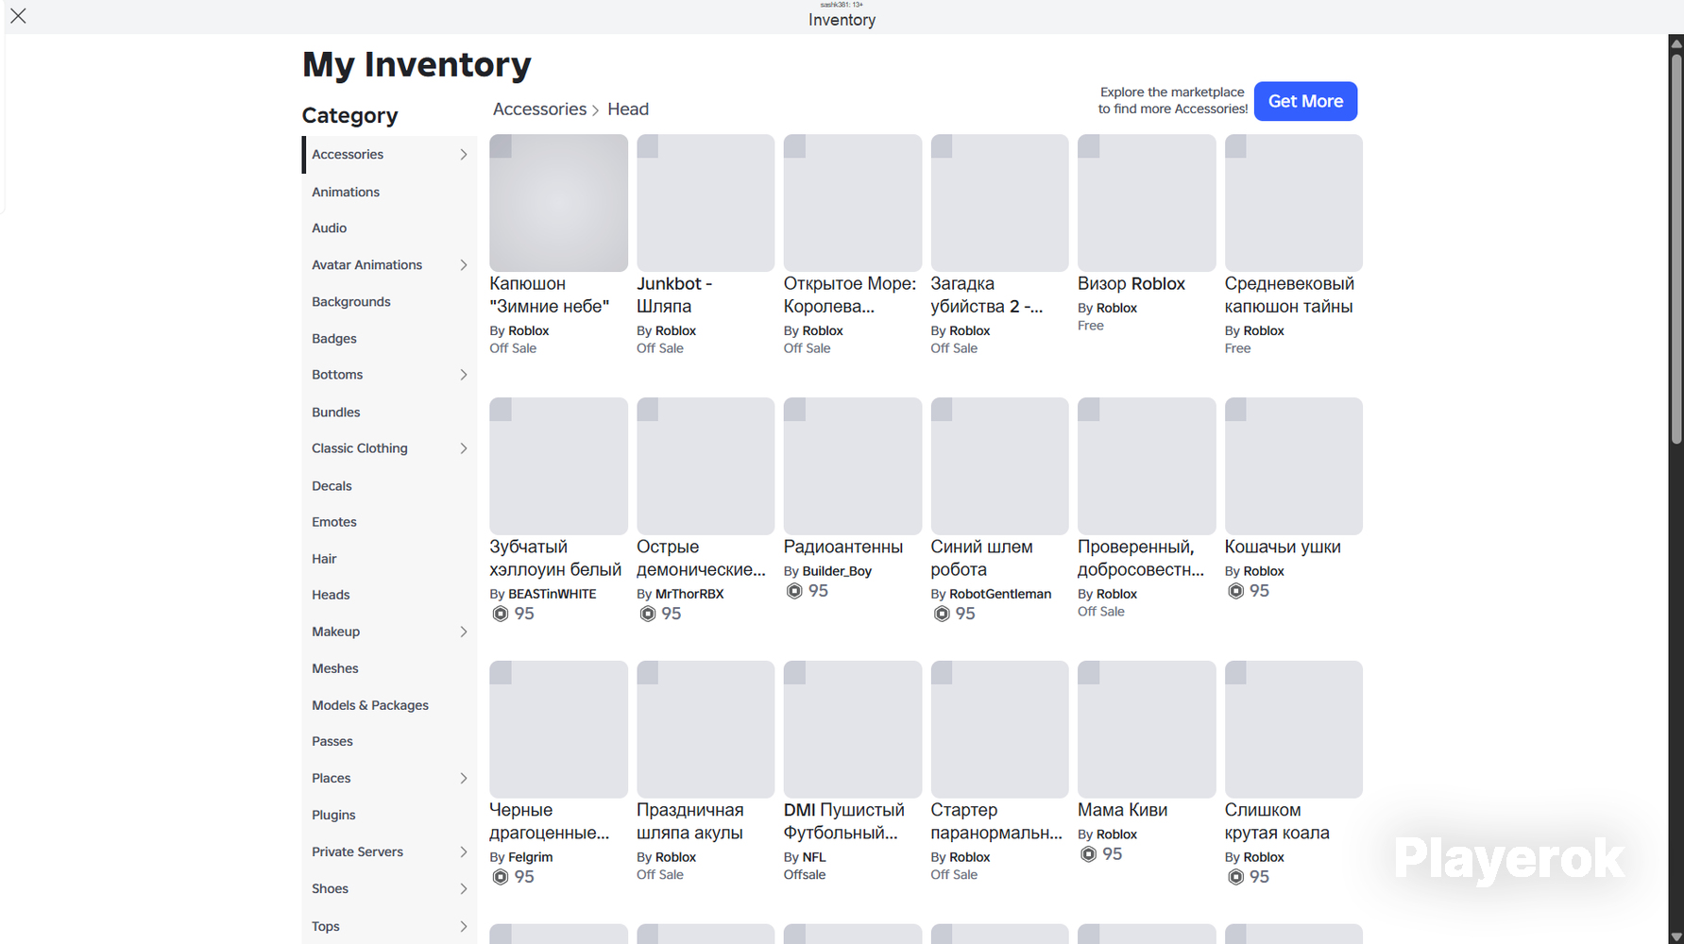Click the page vertical scrollbar thumb
This screenshot has height=944, width=1684.
pyautogui.click(x=1676, y=248)
